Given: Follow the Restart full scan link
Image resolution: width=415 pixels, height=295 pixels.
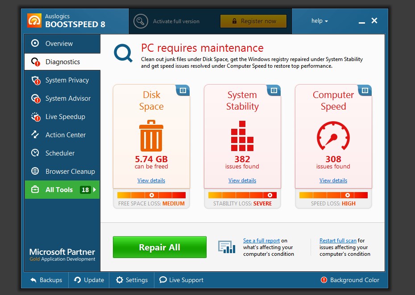Looking at the screenshot, I should point(338,241).
